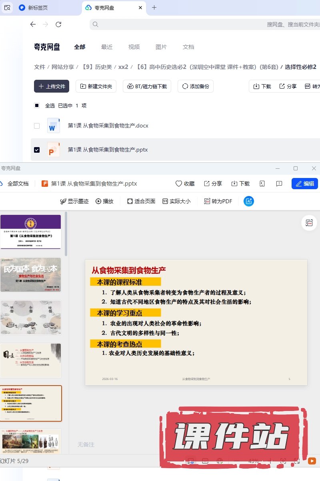Click the floating PDF convert icon
This screenshot has width=320, height=481.
[x=309, y=223]
